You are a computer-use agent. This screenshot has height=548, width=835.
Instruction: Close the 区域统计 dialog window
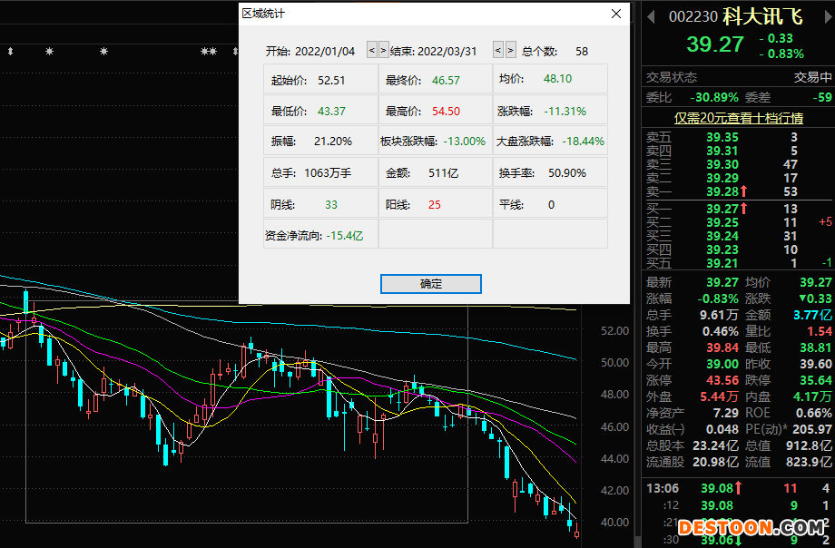pos(616,14)
